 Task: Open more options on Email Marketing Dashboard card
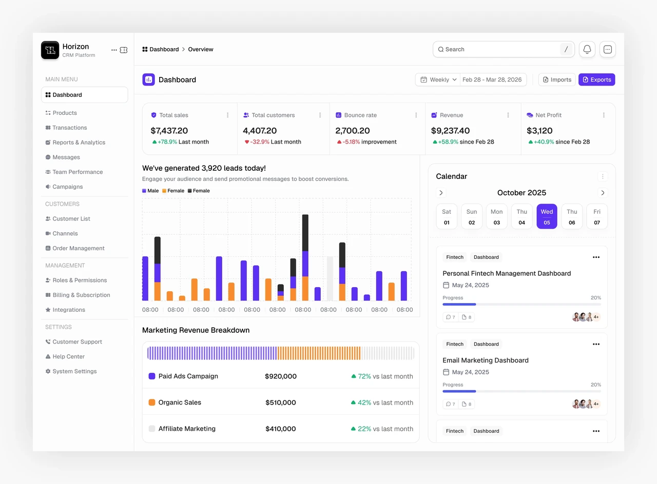point(596,344)
